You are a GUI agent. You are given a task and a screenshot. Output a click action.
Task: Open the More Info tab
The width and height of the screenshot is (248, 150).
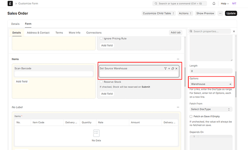[74, 33]
